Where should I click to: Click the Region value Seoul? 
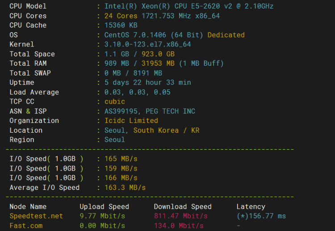click(x=114, y=140)
